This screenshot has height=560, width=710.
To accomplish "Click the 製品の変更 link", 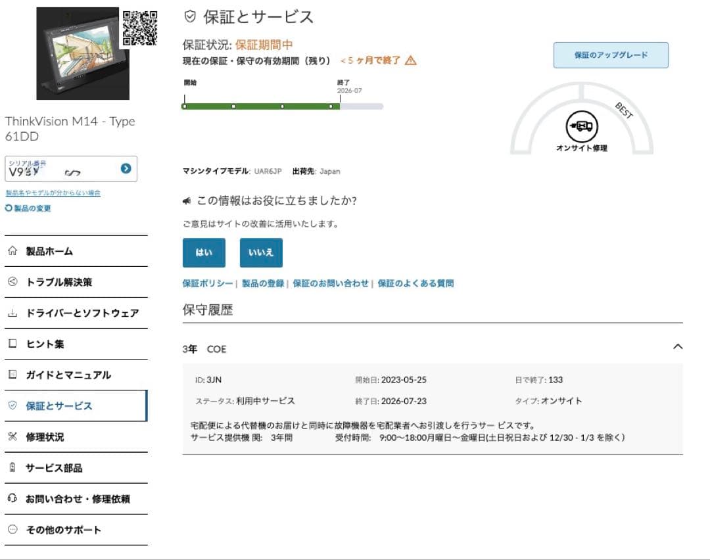I will coord(32,208).
